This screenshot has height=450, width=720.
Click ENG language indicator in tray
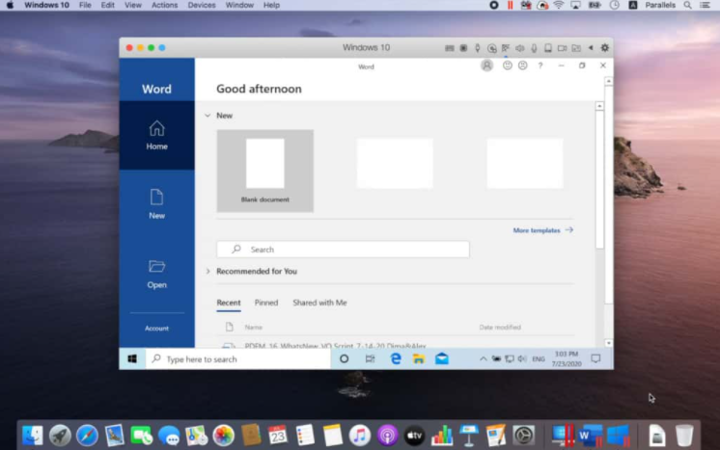(539, 358)
